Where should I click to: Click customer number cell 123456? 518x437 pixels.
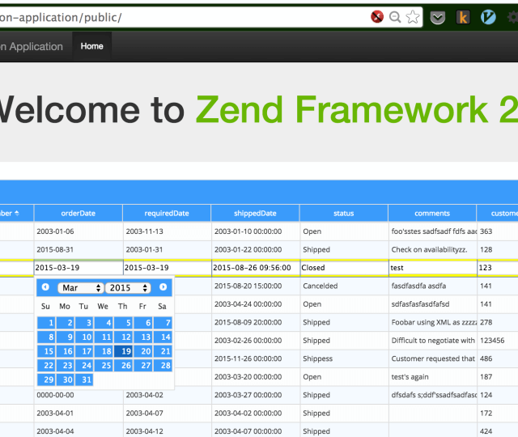click(x=498, y=340)
